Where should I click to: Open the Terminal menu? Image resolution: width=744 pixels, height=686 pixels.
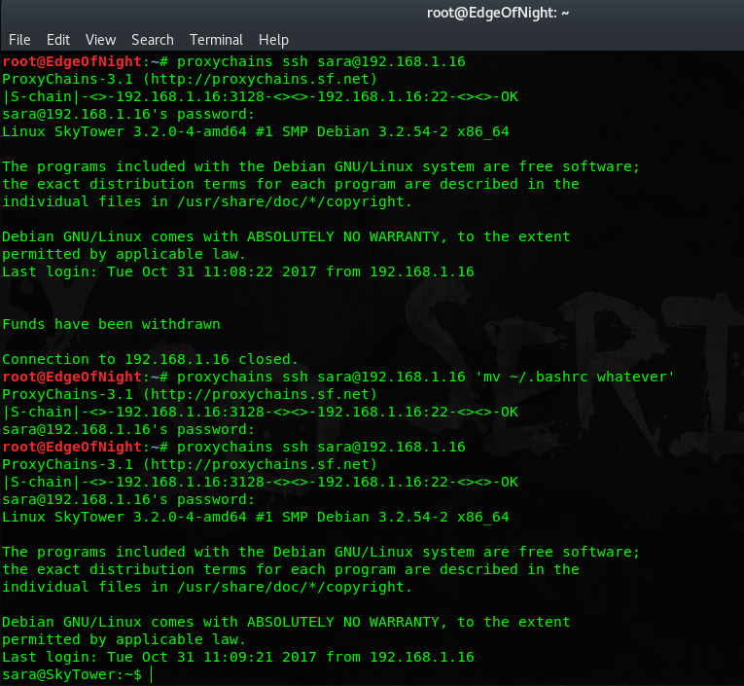[x=216, y=40]
